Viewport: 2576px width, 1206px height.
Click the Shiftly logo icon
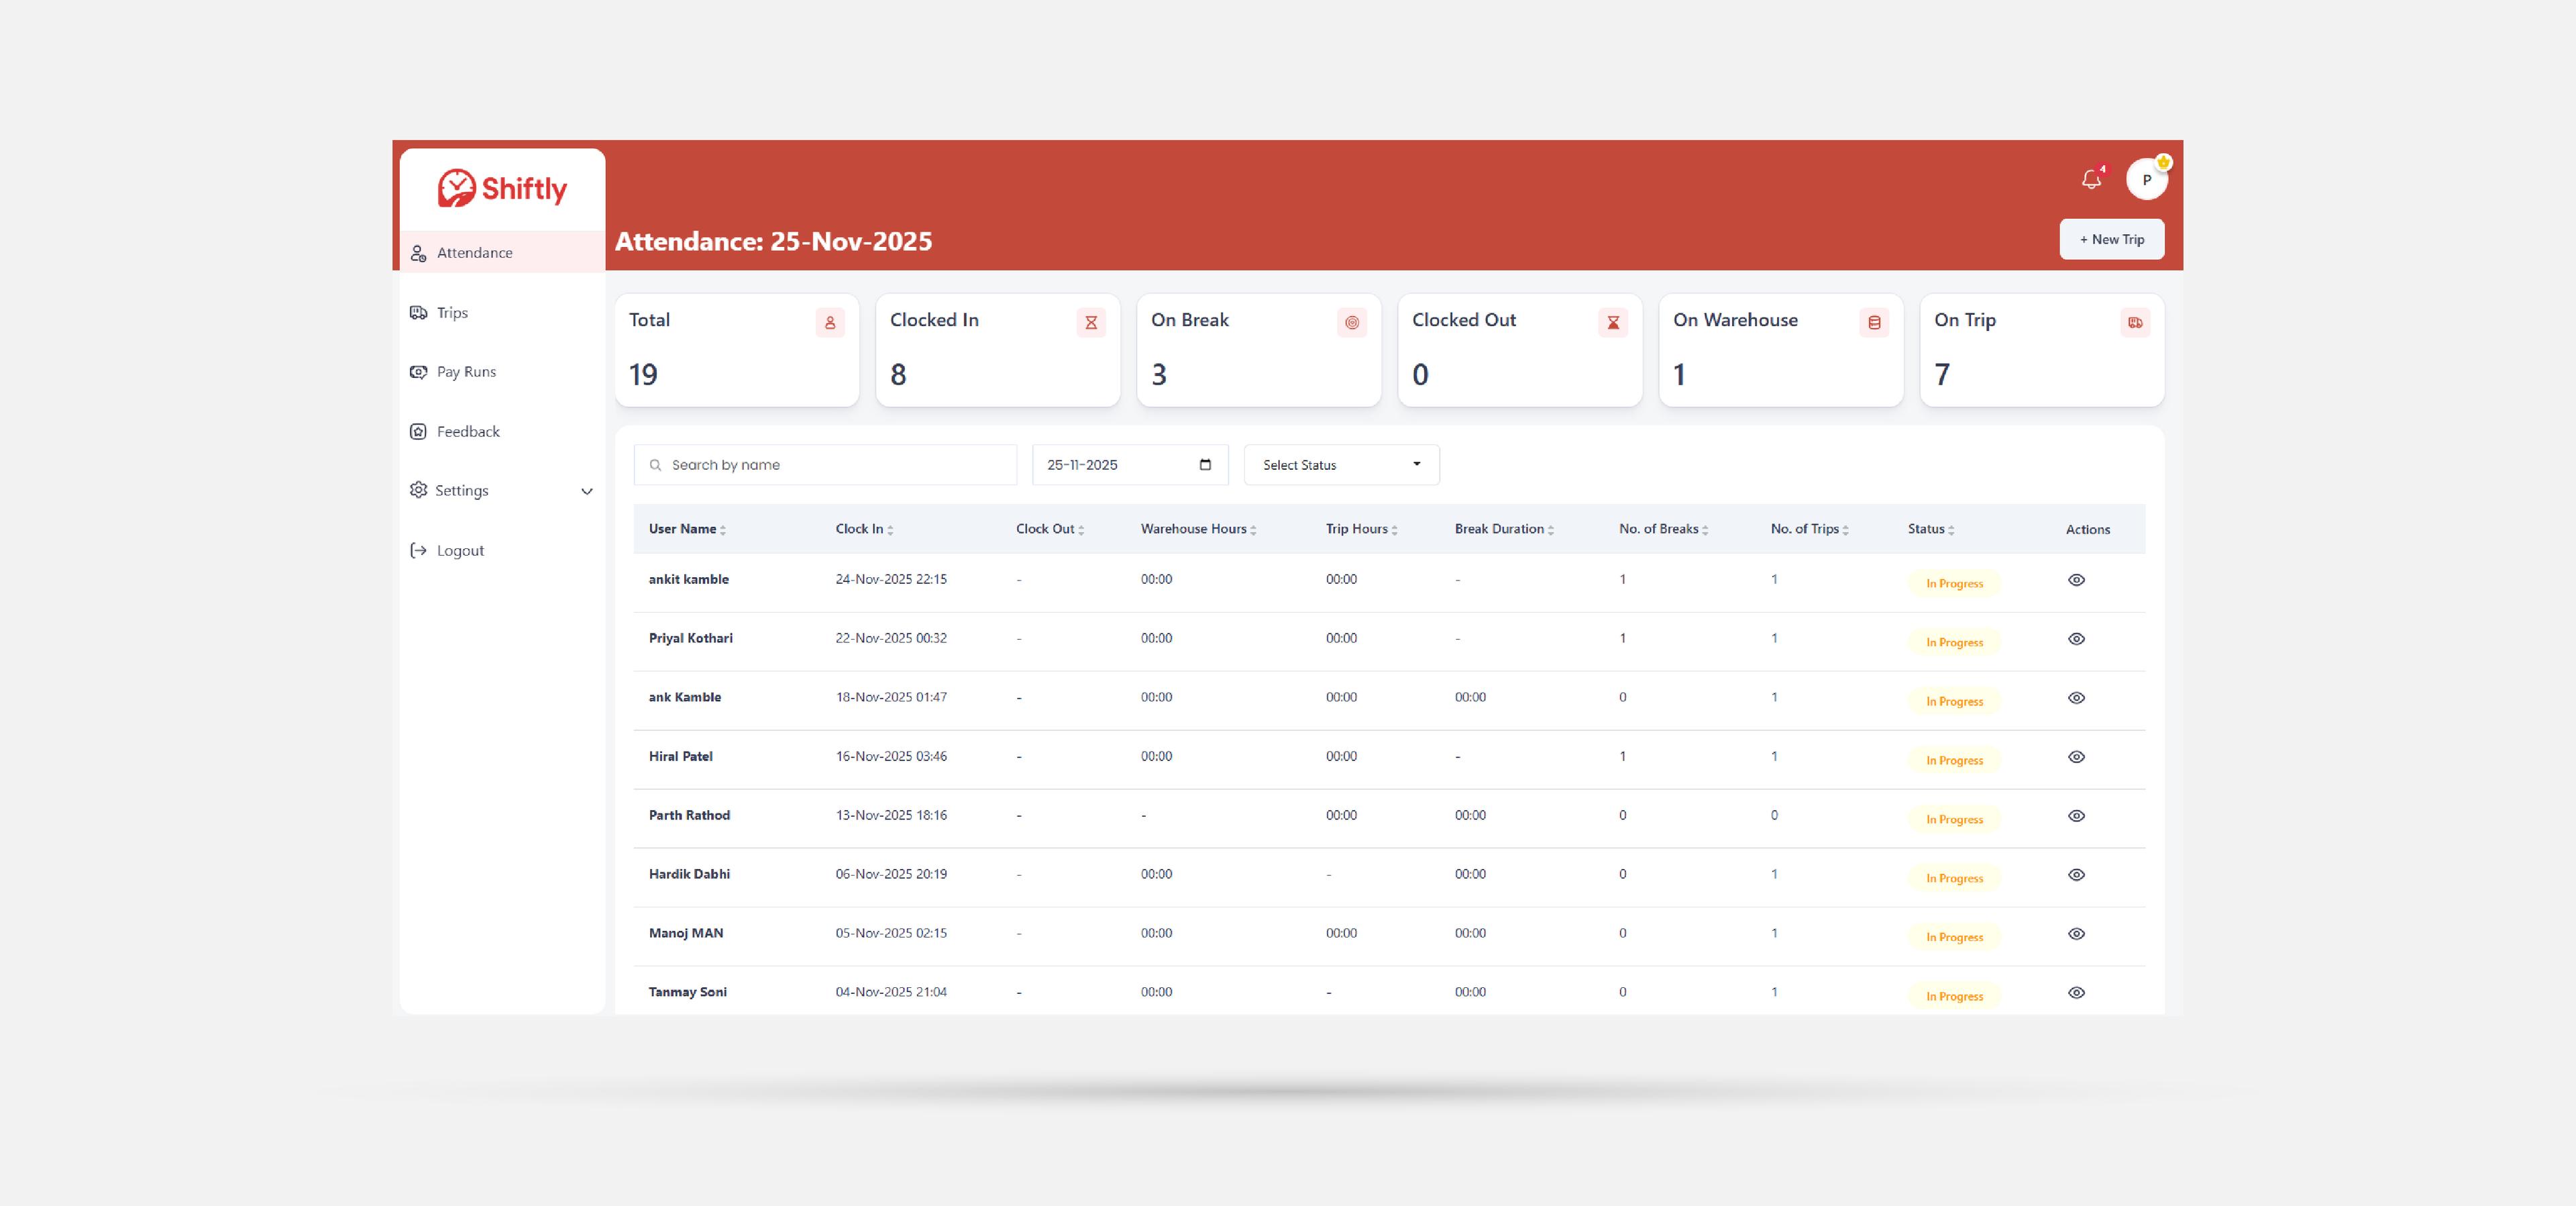[456, 188]
